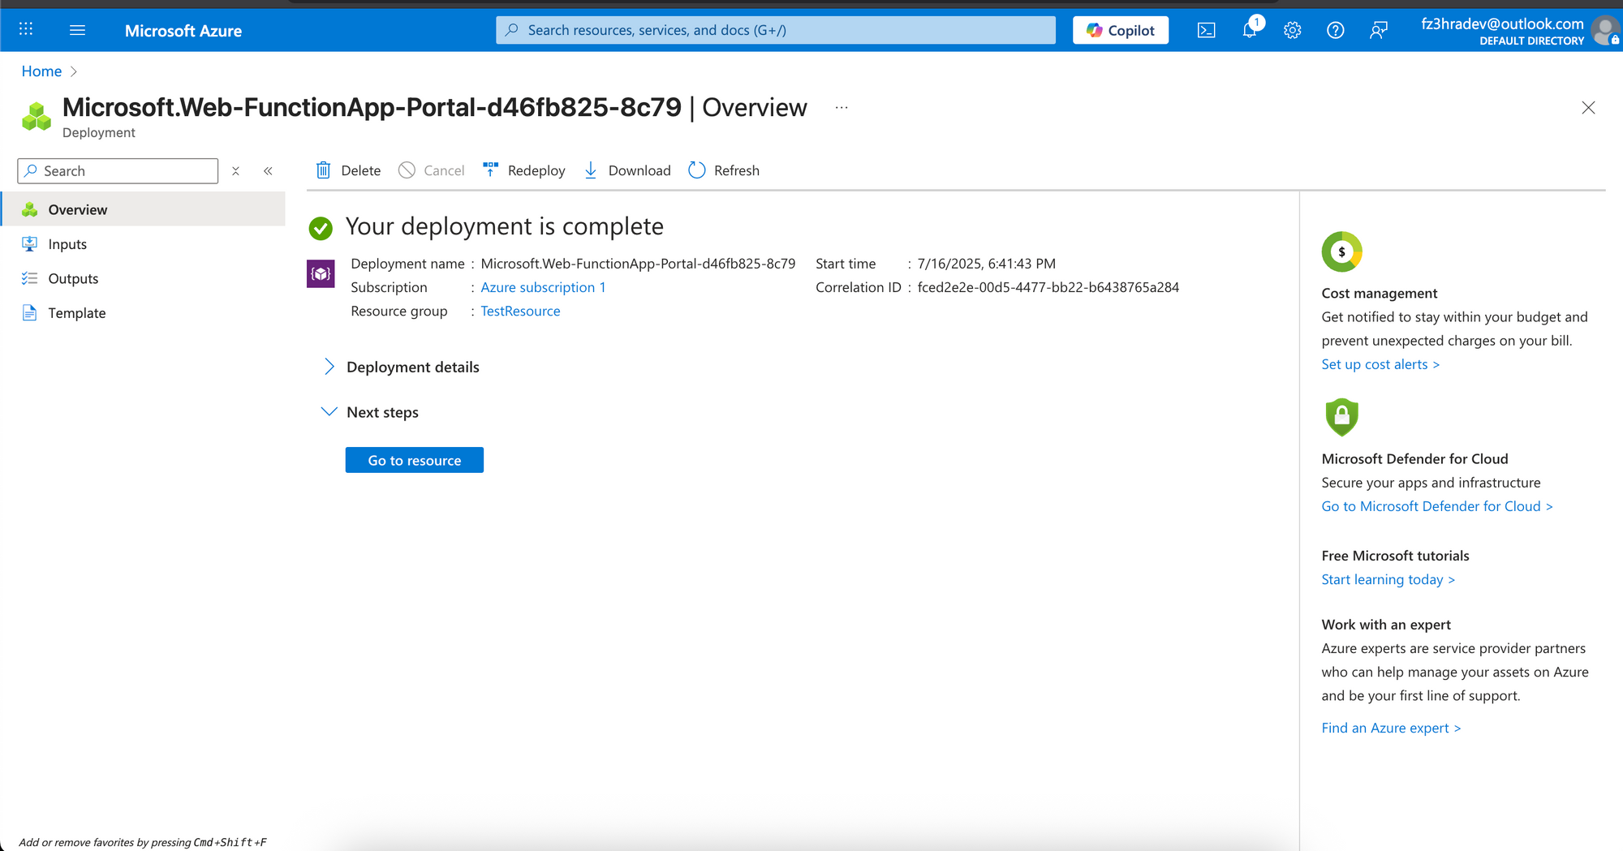This screenshot has height=851, width=1623.
Task: Open Go to Microsoft Defender for Cloud link
Action: click(x=1437, y=506)
